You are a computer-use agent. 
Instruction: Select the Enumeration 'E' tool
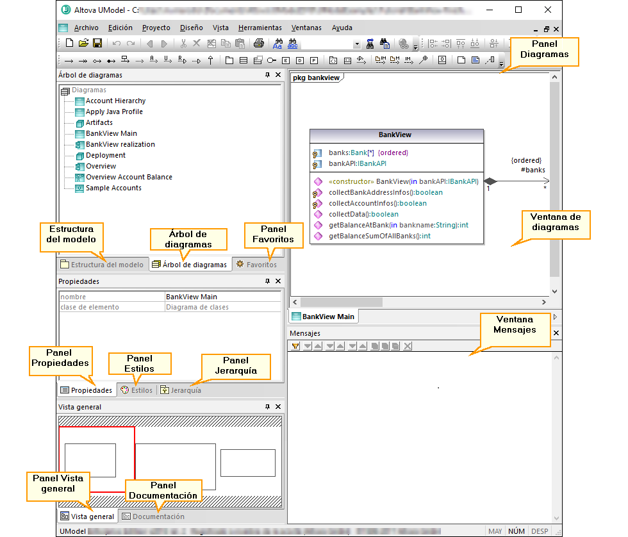point(286,60)
